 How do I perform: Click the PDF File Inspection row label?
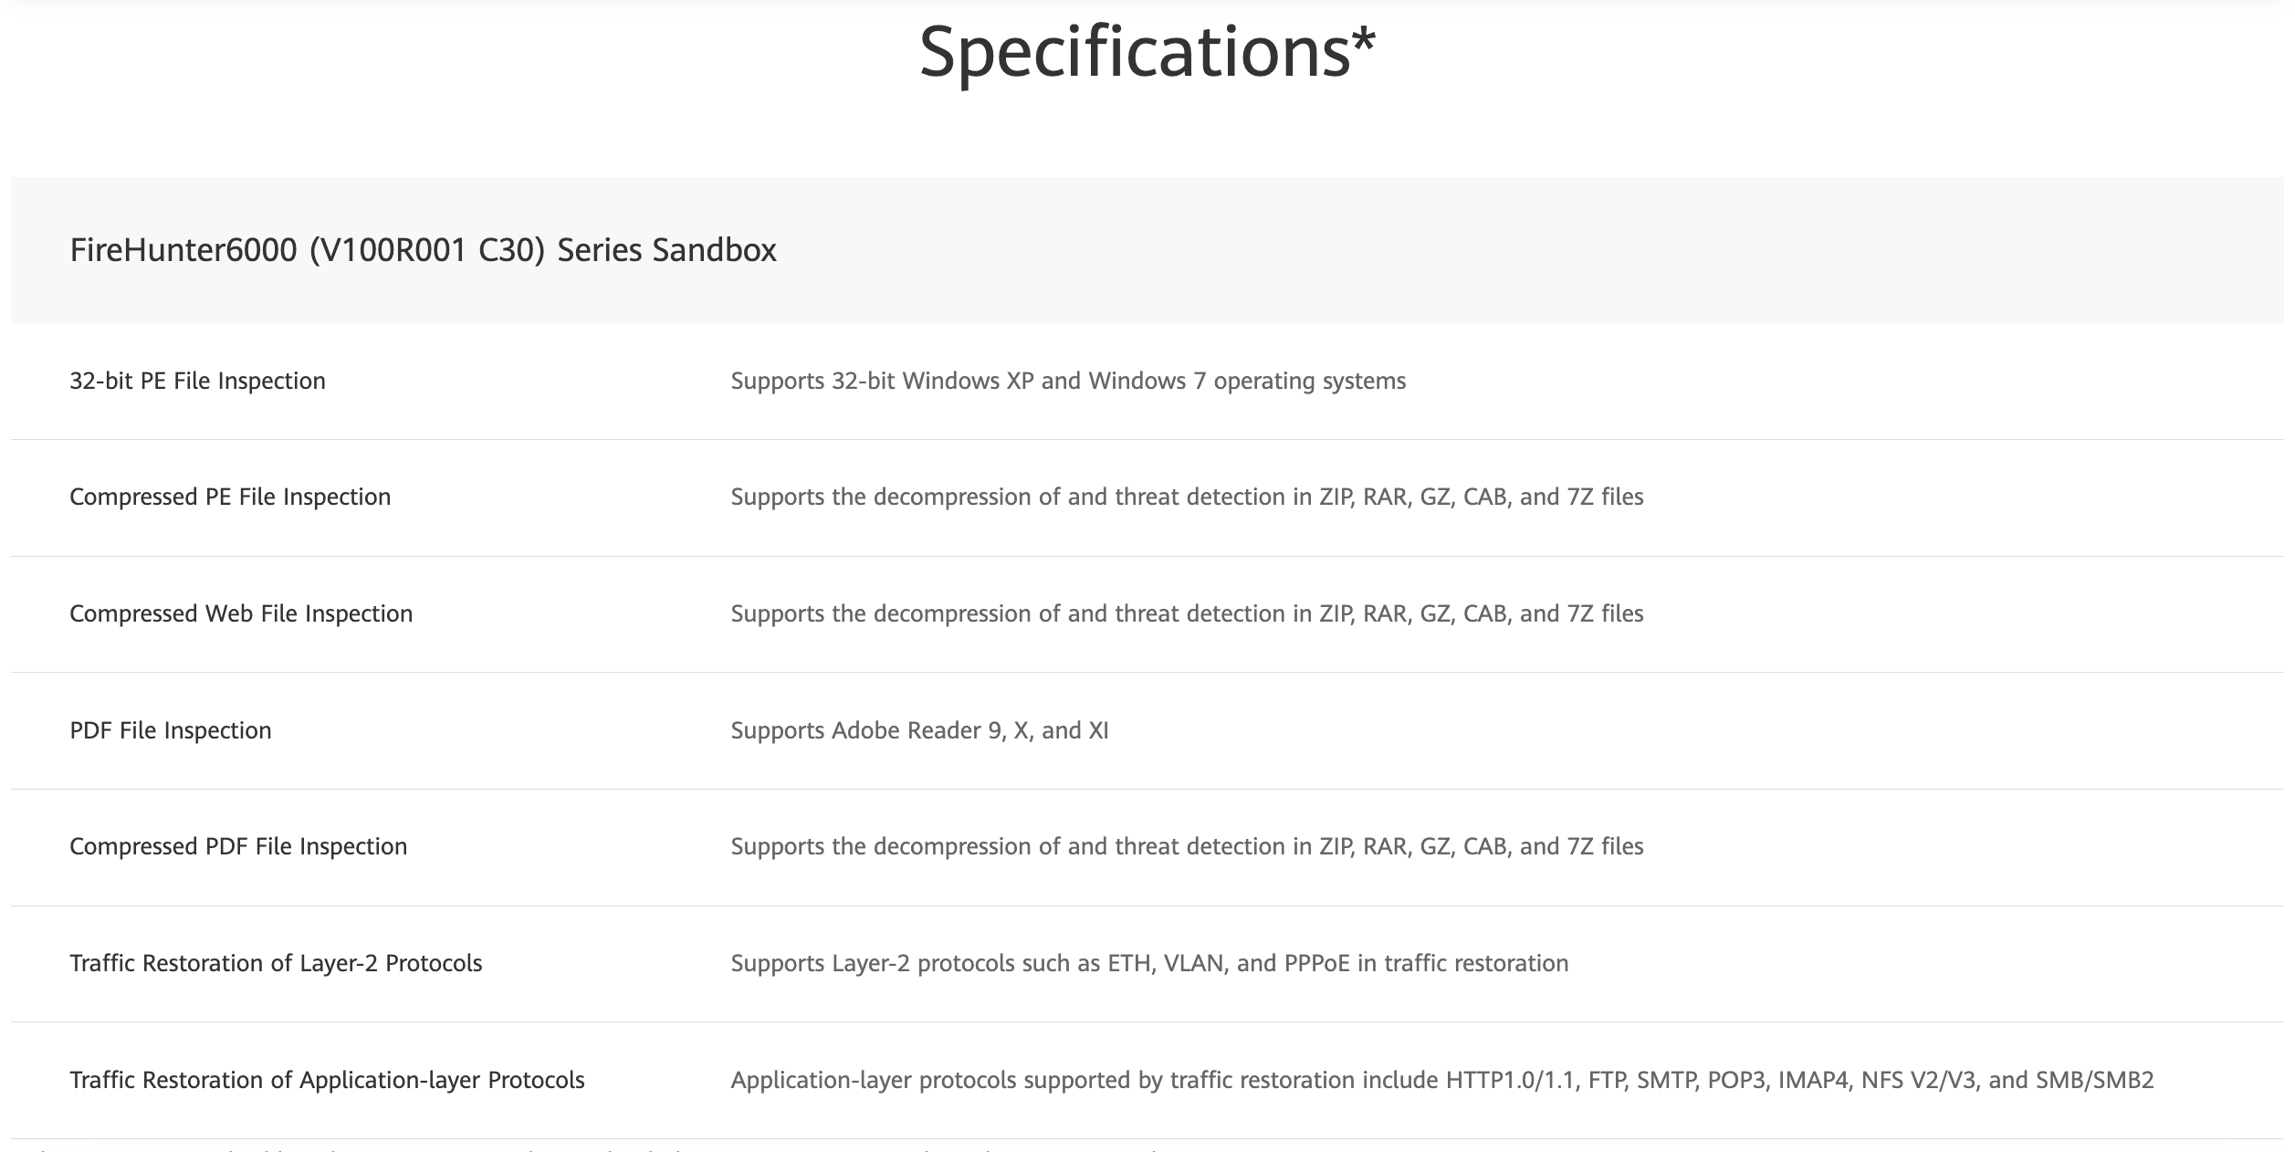(171, 730)
